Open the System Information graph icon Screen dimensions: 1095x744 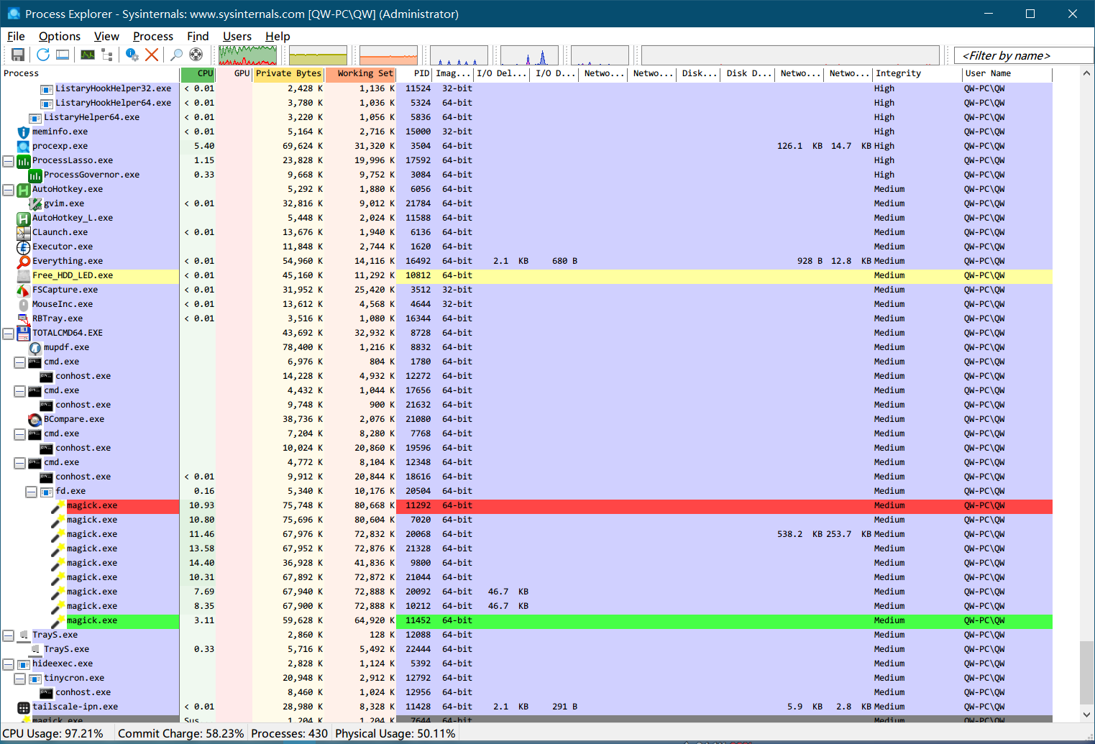click(88, 55)
